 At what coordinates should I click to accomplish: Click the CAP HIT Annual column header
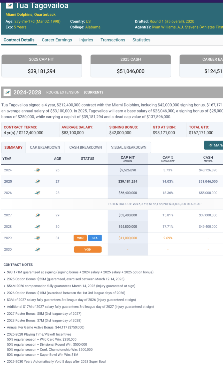click(128, 159)
